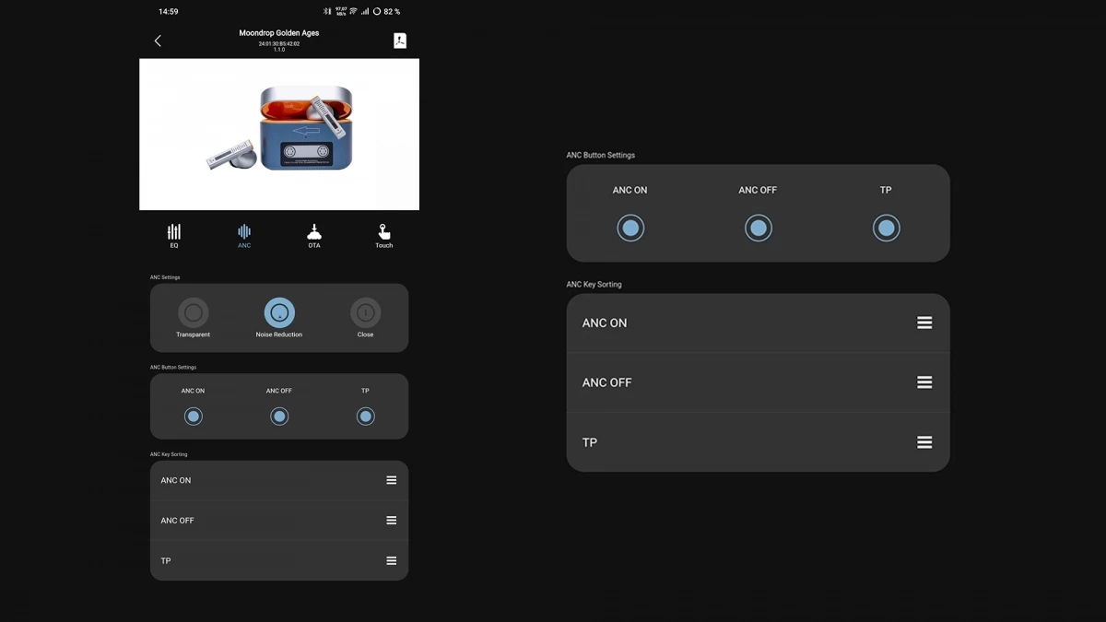The image size is (1106, 622).
Task: Select the ANC waveform tab icon
Action: click(244, 232)
